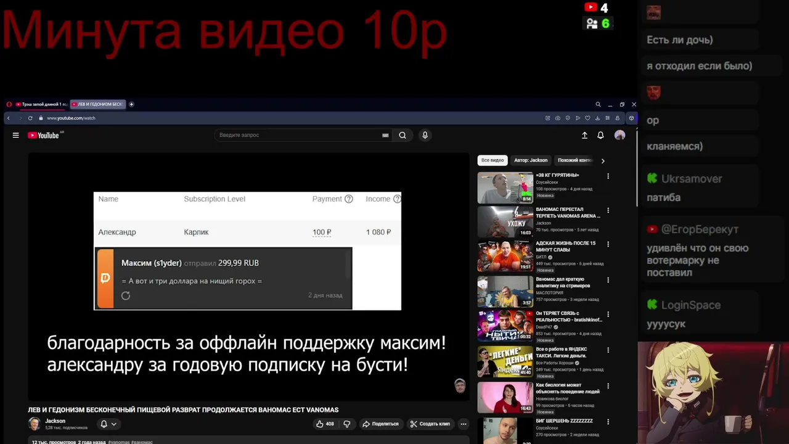Click the video player area
The height and width of the screenshot is (444, 789).
[248, 277]
